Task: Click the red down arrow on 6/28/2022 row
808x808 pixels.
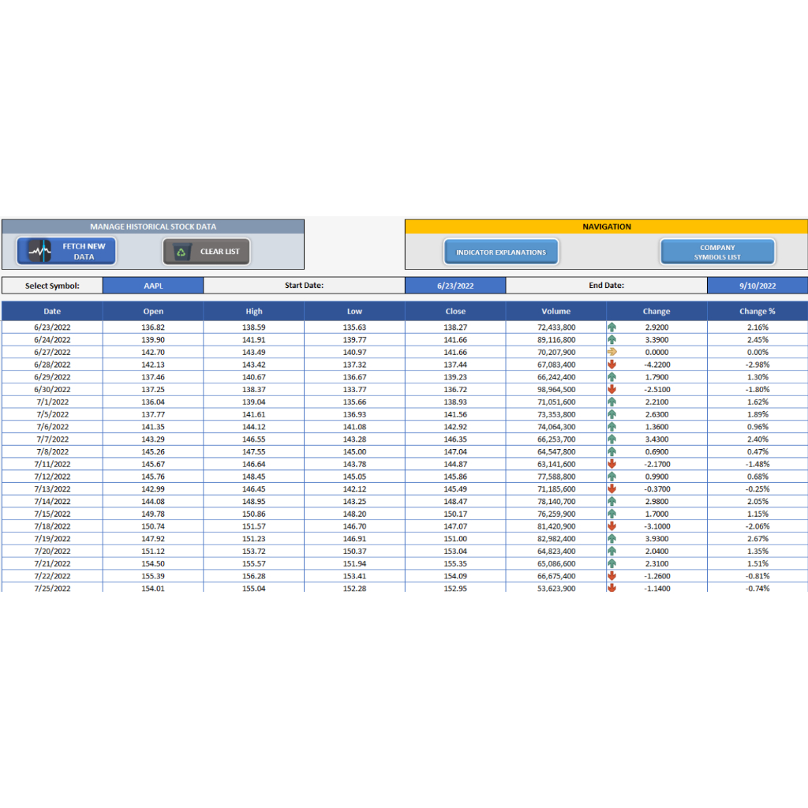Action: (x=612, y=365)
